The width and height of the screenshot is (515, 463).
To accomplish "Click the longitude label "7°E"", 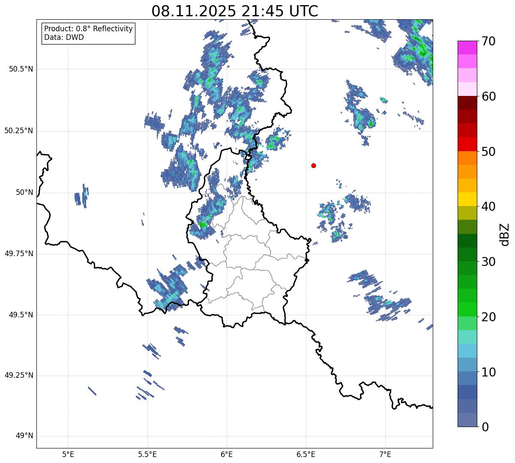I will pyautogui.click(x=385, y=454).
